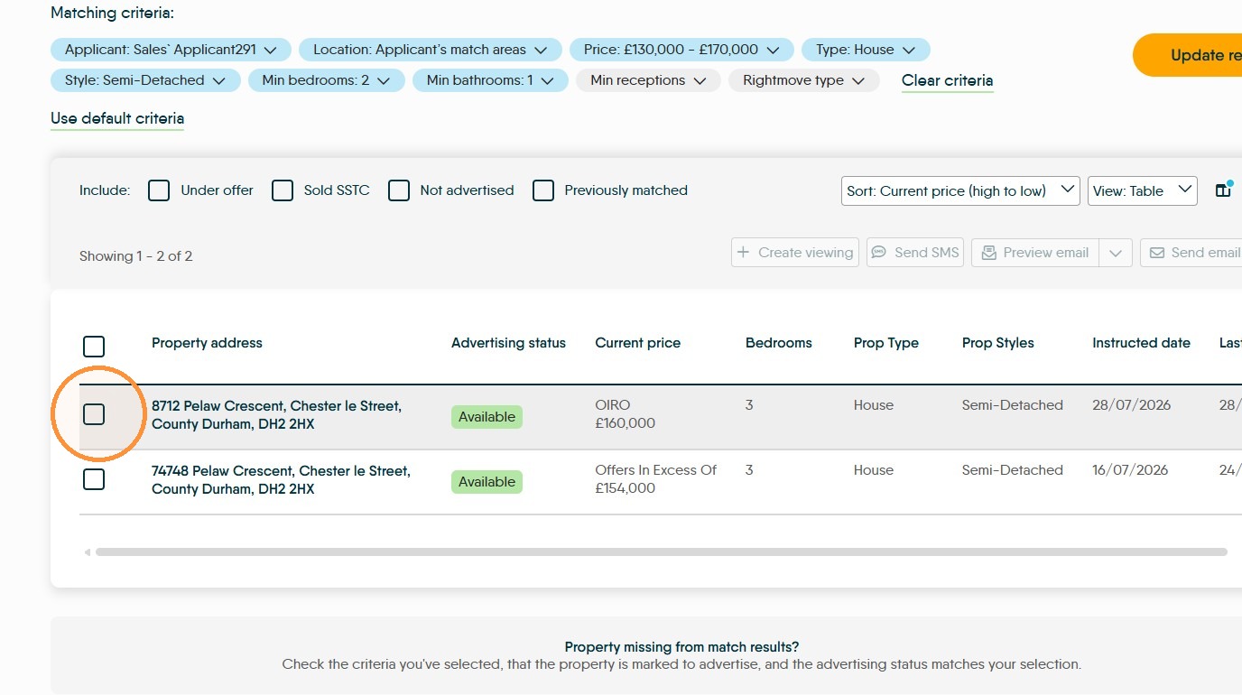
Task: Open the Style: Semi-Detached filter
Action: point(145,80)
